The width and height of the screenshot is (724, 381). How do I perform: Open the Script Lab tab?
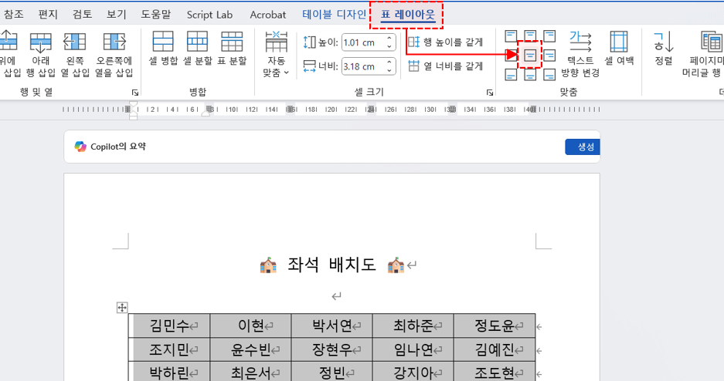(x=209, y=15)
